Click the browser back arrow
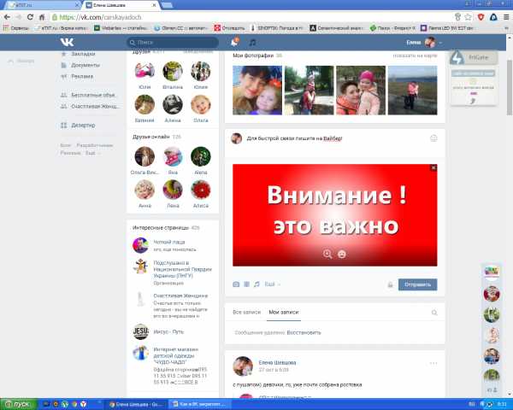 (x=7, y=17)
